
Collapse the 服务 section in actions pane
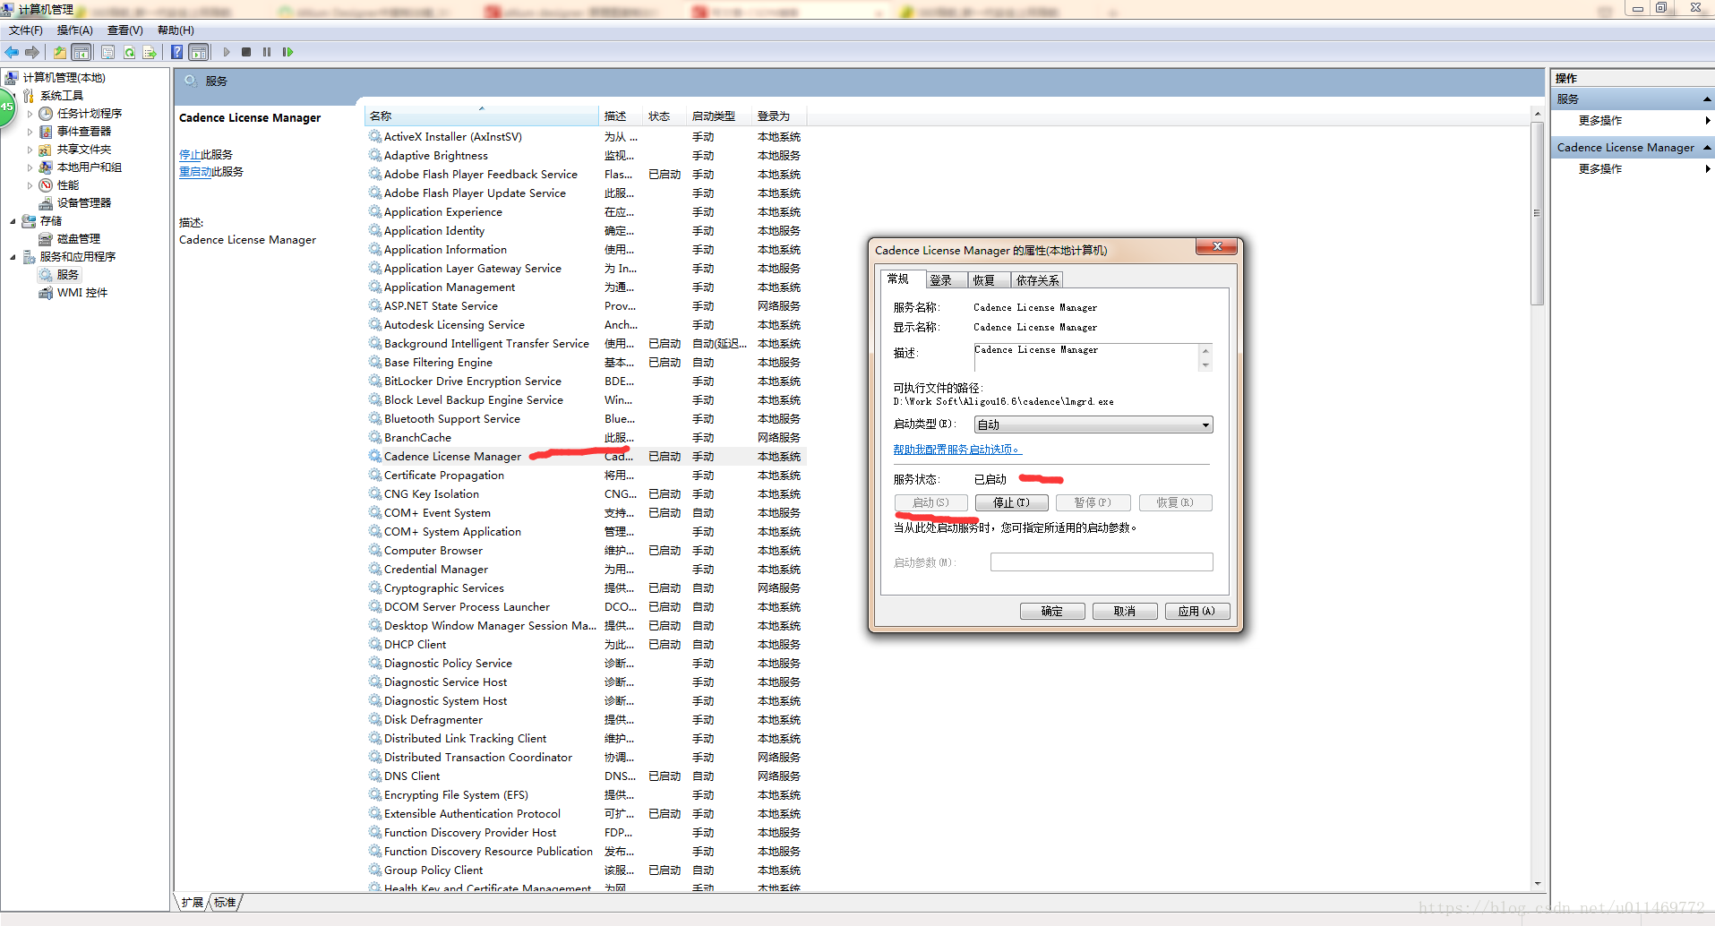point(1707,99)
